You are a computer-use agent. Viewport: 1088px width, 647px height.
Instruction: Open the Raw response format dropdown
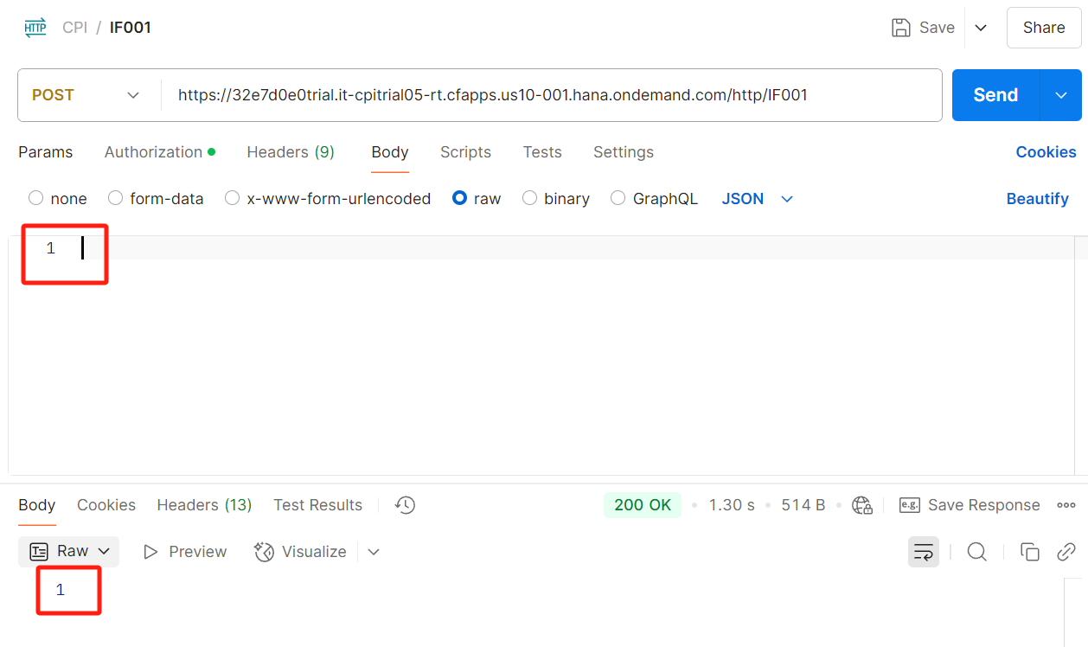click(x=69, y=551)
